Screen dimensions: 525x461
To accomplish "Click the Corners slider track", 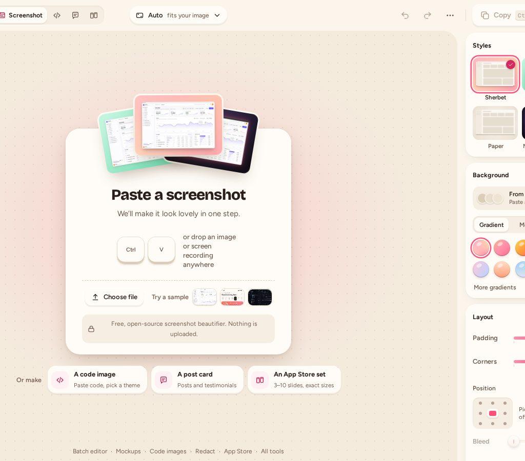I will 519,362.
